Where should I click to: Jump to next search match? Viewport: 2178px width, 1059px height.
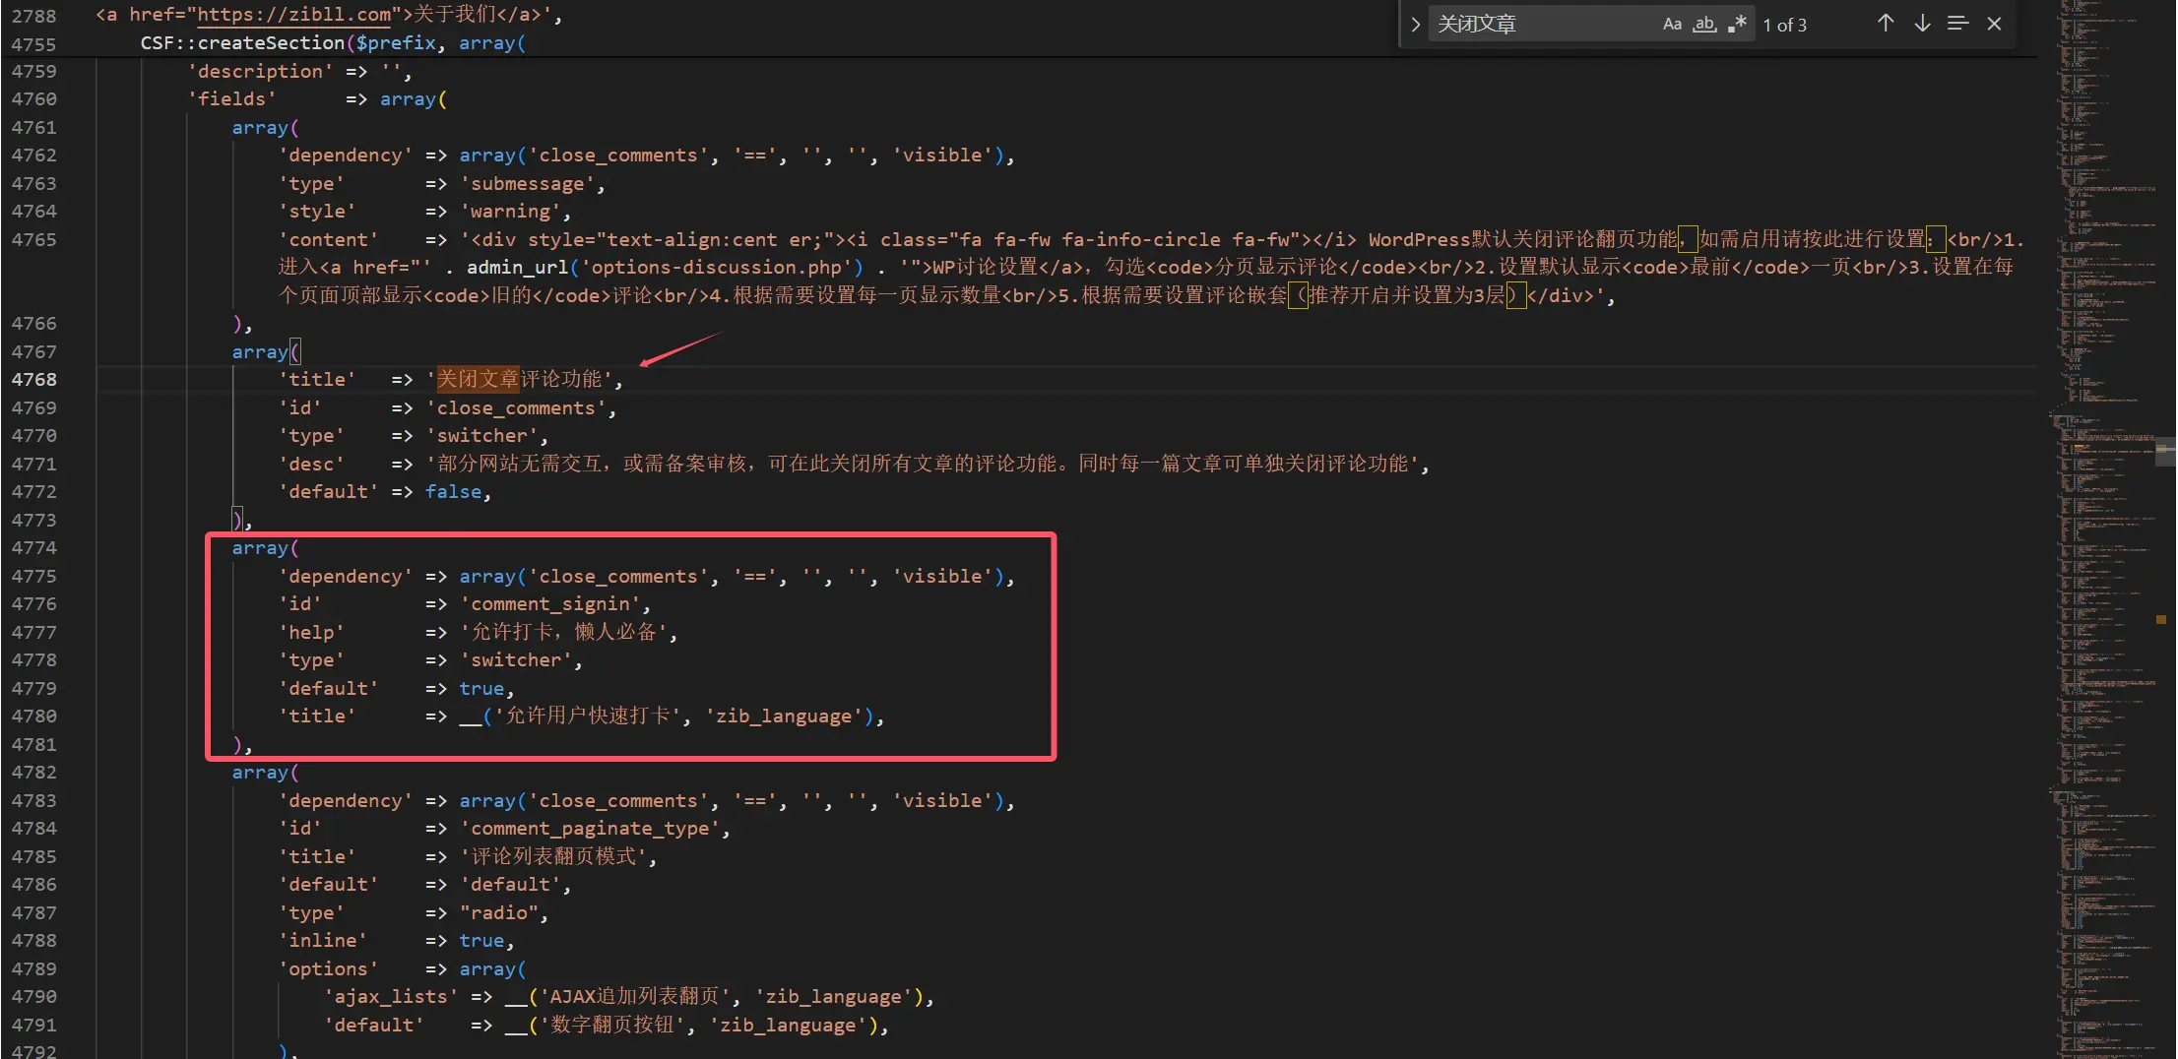[1922, 24]
